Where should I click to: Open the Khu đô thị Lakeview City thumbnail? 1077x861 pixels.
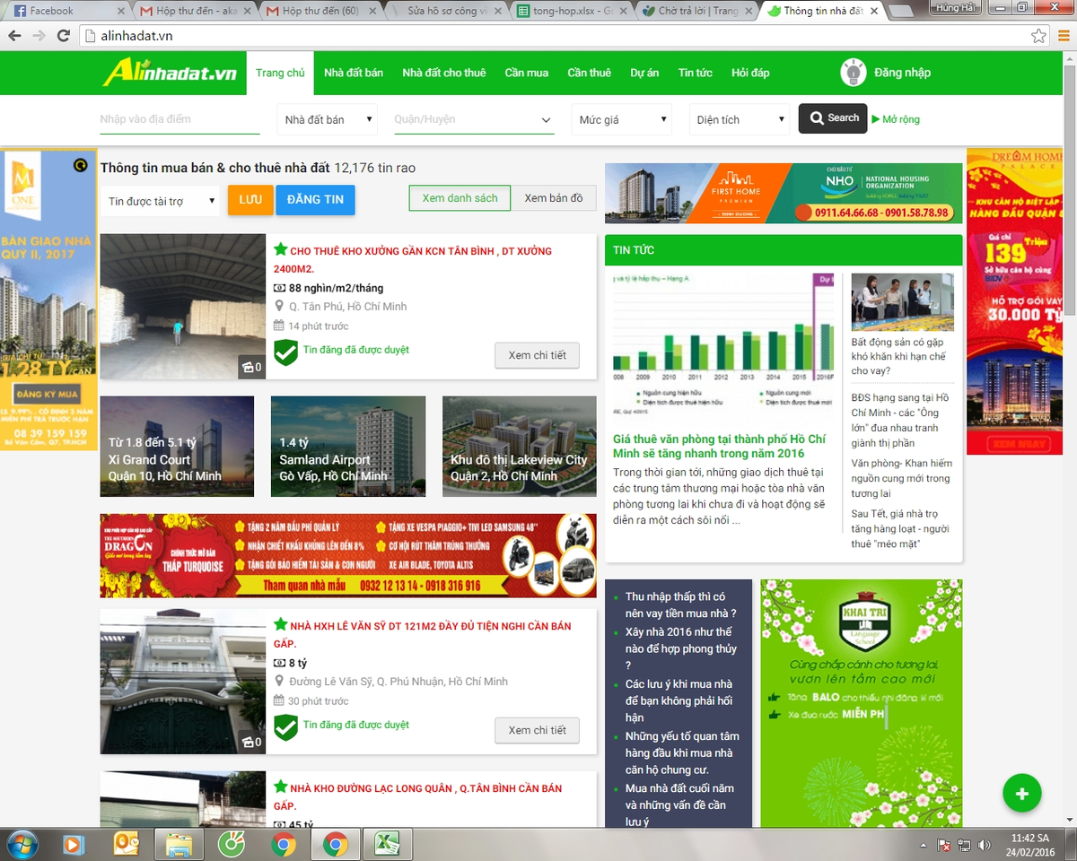(x=520, y=447)
